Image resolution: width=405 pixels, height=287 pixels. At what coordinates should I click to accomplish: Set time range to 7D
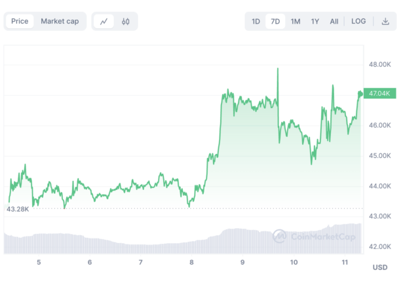[276, 21]
